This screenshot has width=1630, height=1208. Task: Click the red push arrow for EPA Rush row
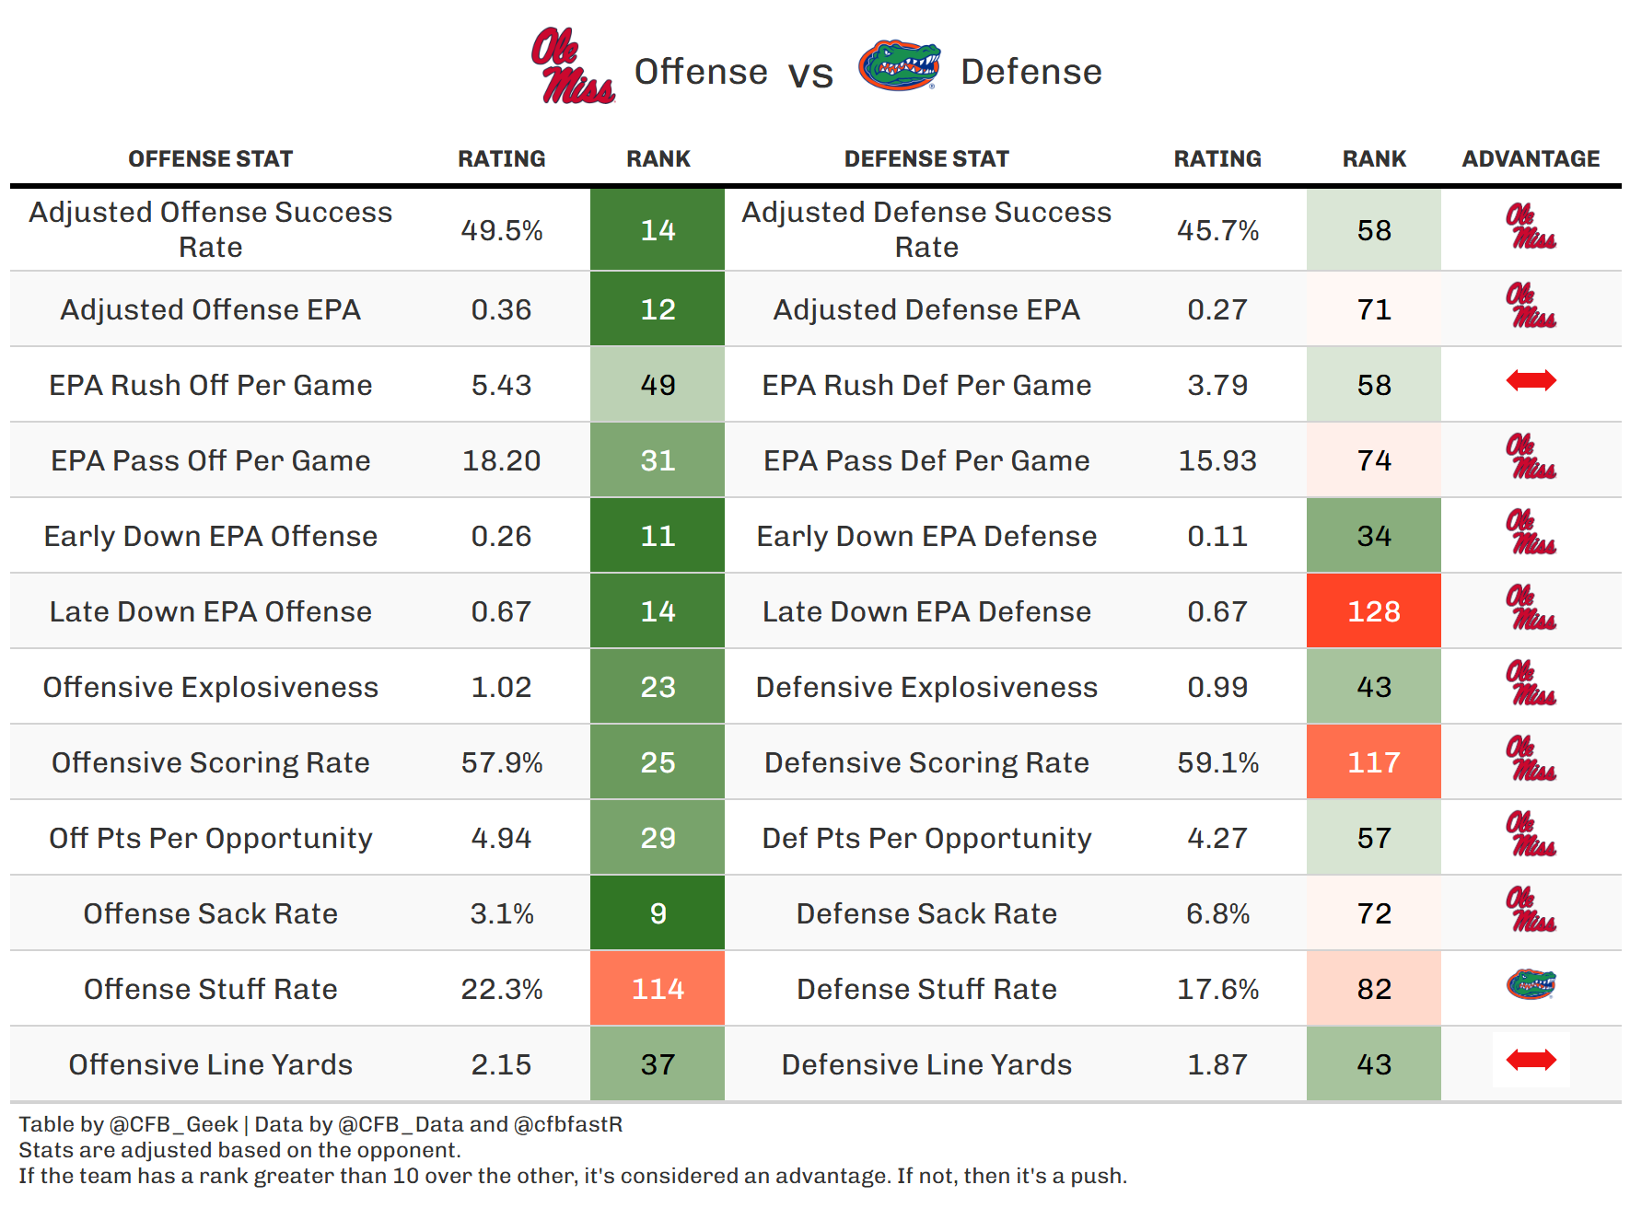pyautogui.click(x=1531, y=380)
